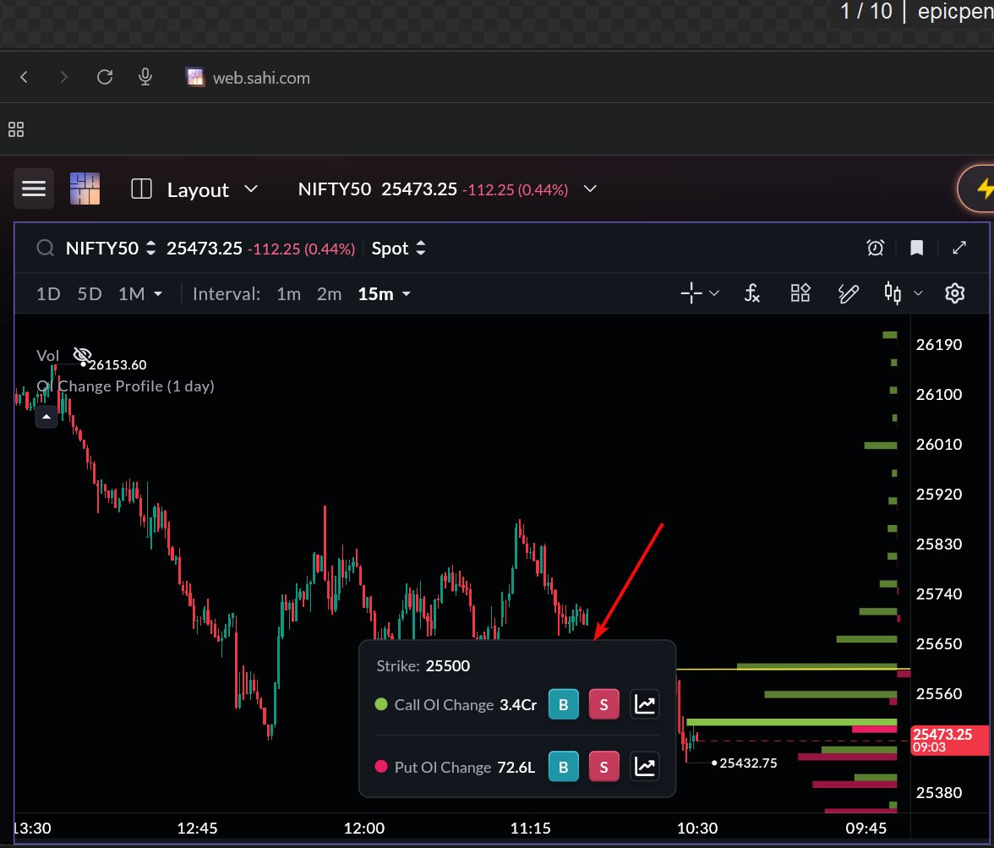Select the 5D range tab
Image resolution: width=994 pixels, height=848 pixels.
pyautogui.click(x=90, y=293)
